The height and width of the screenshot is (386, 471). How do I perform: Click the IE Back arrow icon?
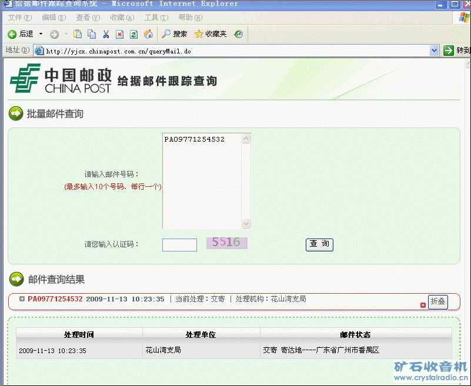pyautogui.click(x=12, y=34)
